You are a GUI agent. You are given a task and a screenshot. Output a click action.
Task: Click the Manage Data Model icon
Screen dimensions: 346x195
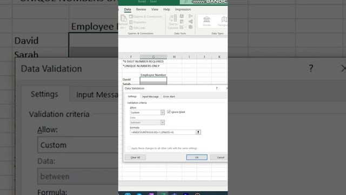(191, 27)
